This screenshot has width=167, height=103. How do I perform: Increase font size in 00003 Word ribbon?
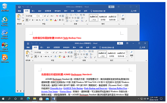(x=54, y=53)
